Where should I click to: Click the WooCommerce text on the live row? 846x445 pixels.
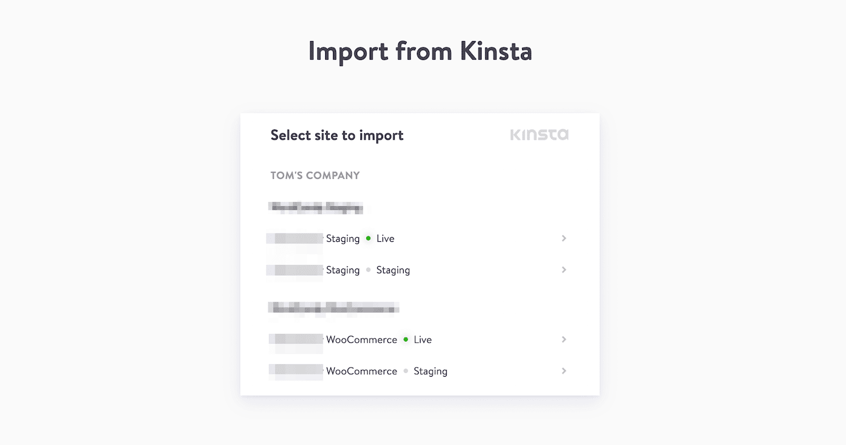362,339
